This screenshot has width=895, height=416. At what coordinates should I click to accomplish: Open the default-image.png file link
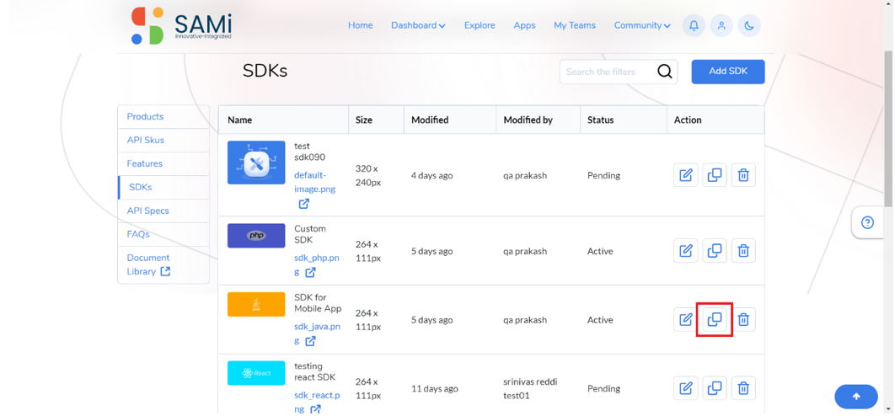click(x=314, y=182)
